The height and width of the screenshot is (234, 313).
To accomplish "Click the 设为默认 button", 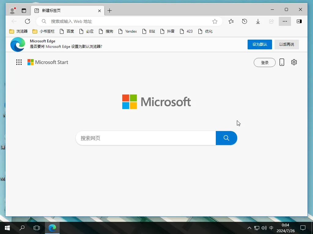I will 260,44.
